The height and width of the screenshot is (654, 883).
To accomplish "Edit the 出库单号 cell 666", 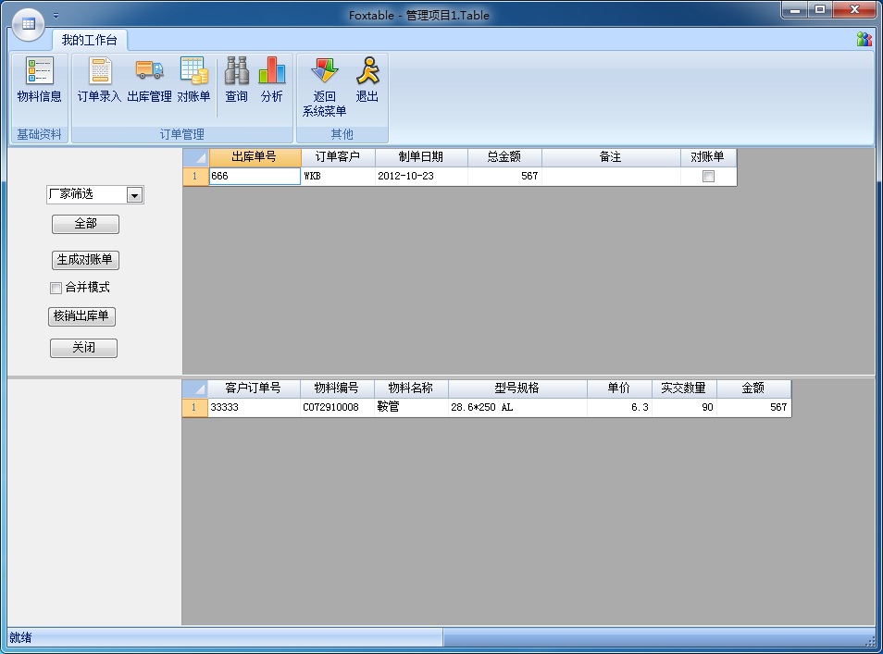I will coord(255,176).
